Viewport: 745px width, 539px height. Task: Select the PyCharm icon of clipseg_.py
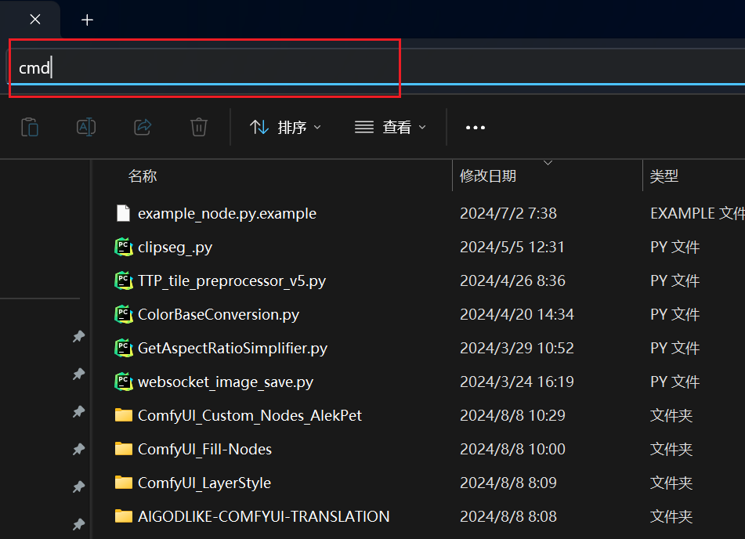(x=124, y=246)
